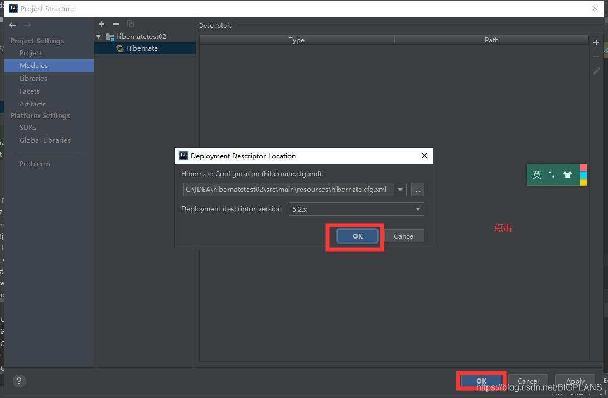
Task: Click the hibernatetest02 module folder icon
Action: (x=110, y=37)
